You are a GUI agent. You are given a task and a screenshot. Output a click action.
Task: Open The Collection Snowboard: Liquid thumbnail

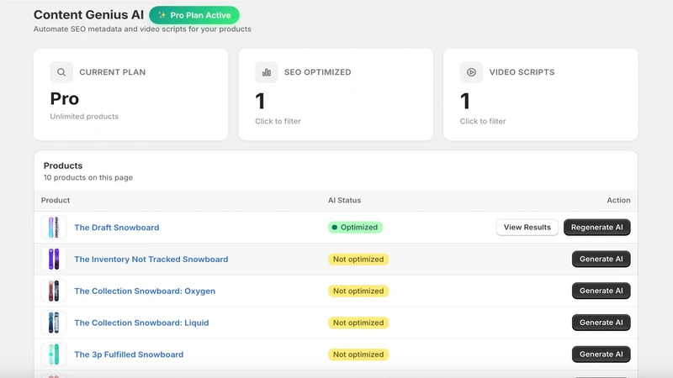click(x=54, y=323)
